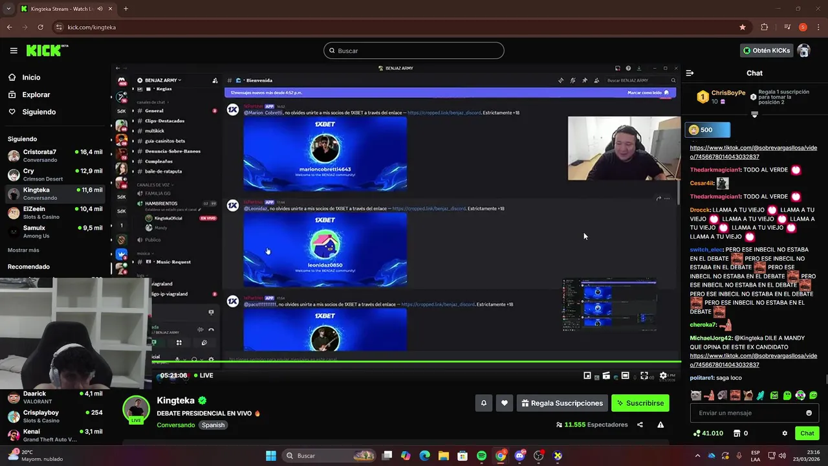
Task: Open Cristorata7 channel in Siguiendo list
Action: click(55, 155)
